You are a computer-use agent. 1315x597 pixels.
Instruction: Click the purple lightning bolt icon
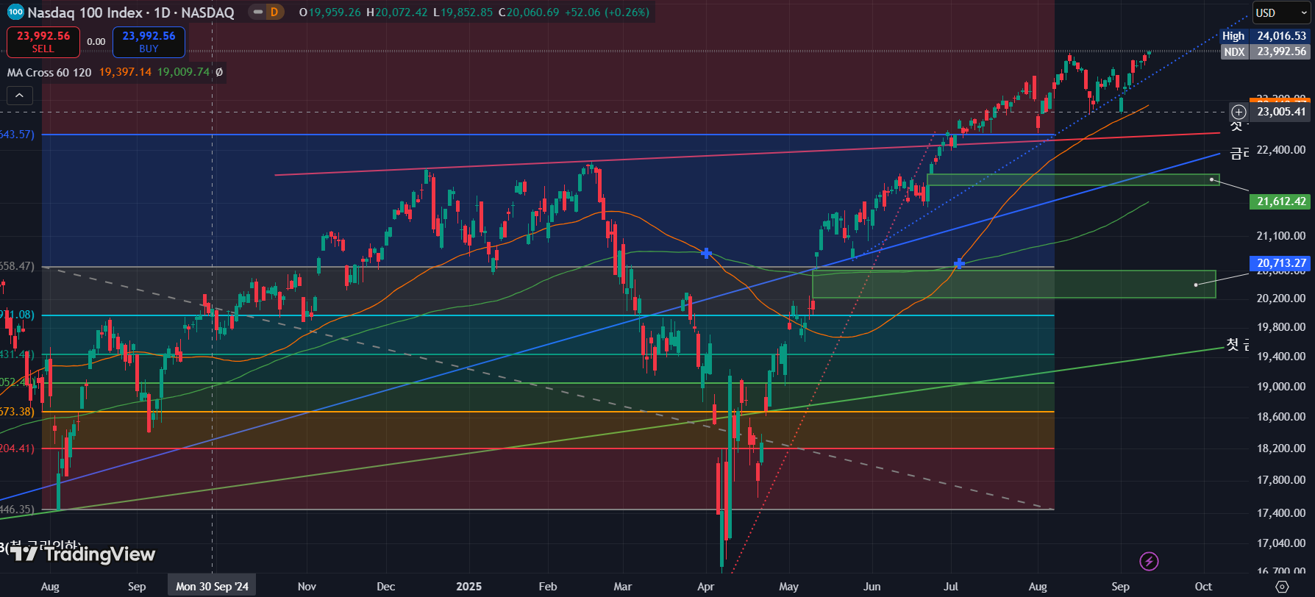1149,562
